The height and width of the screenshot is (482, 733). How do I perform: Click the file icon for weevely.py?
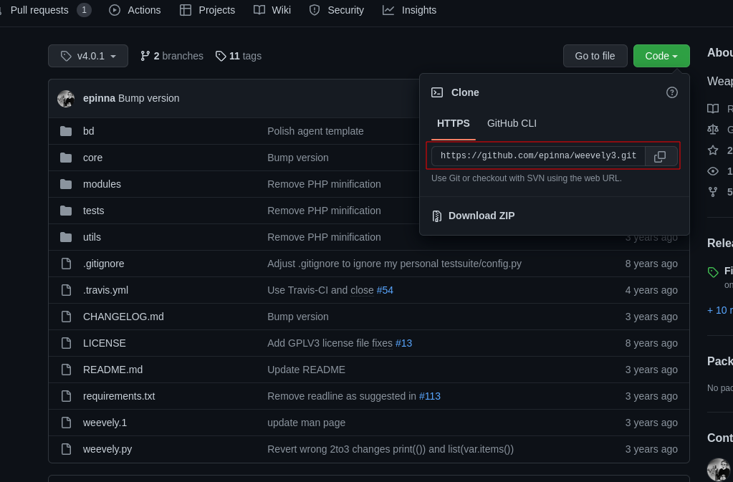tap(66, 449)
